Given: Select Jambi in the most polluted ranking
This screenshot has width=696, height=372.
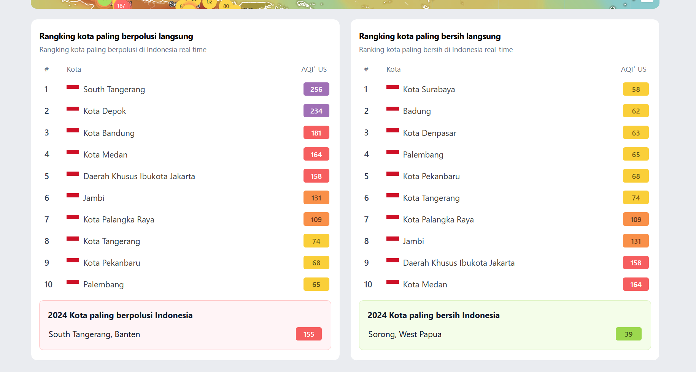Looking at the screenshot, I should click(94, 198).
